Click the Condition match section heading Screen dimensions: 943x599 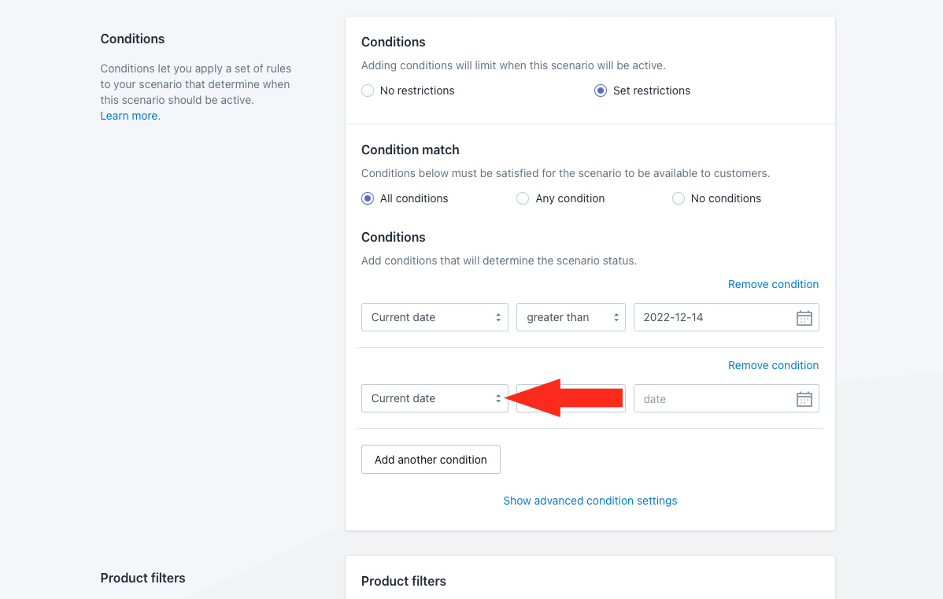pos(410,150)
